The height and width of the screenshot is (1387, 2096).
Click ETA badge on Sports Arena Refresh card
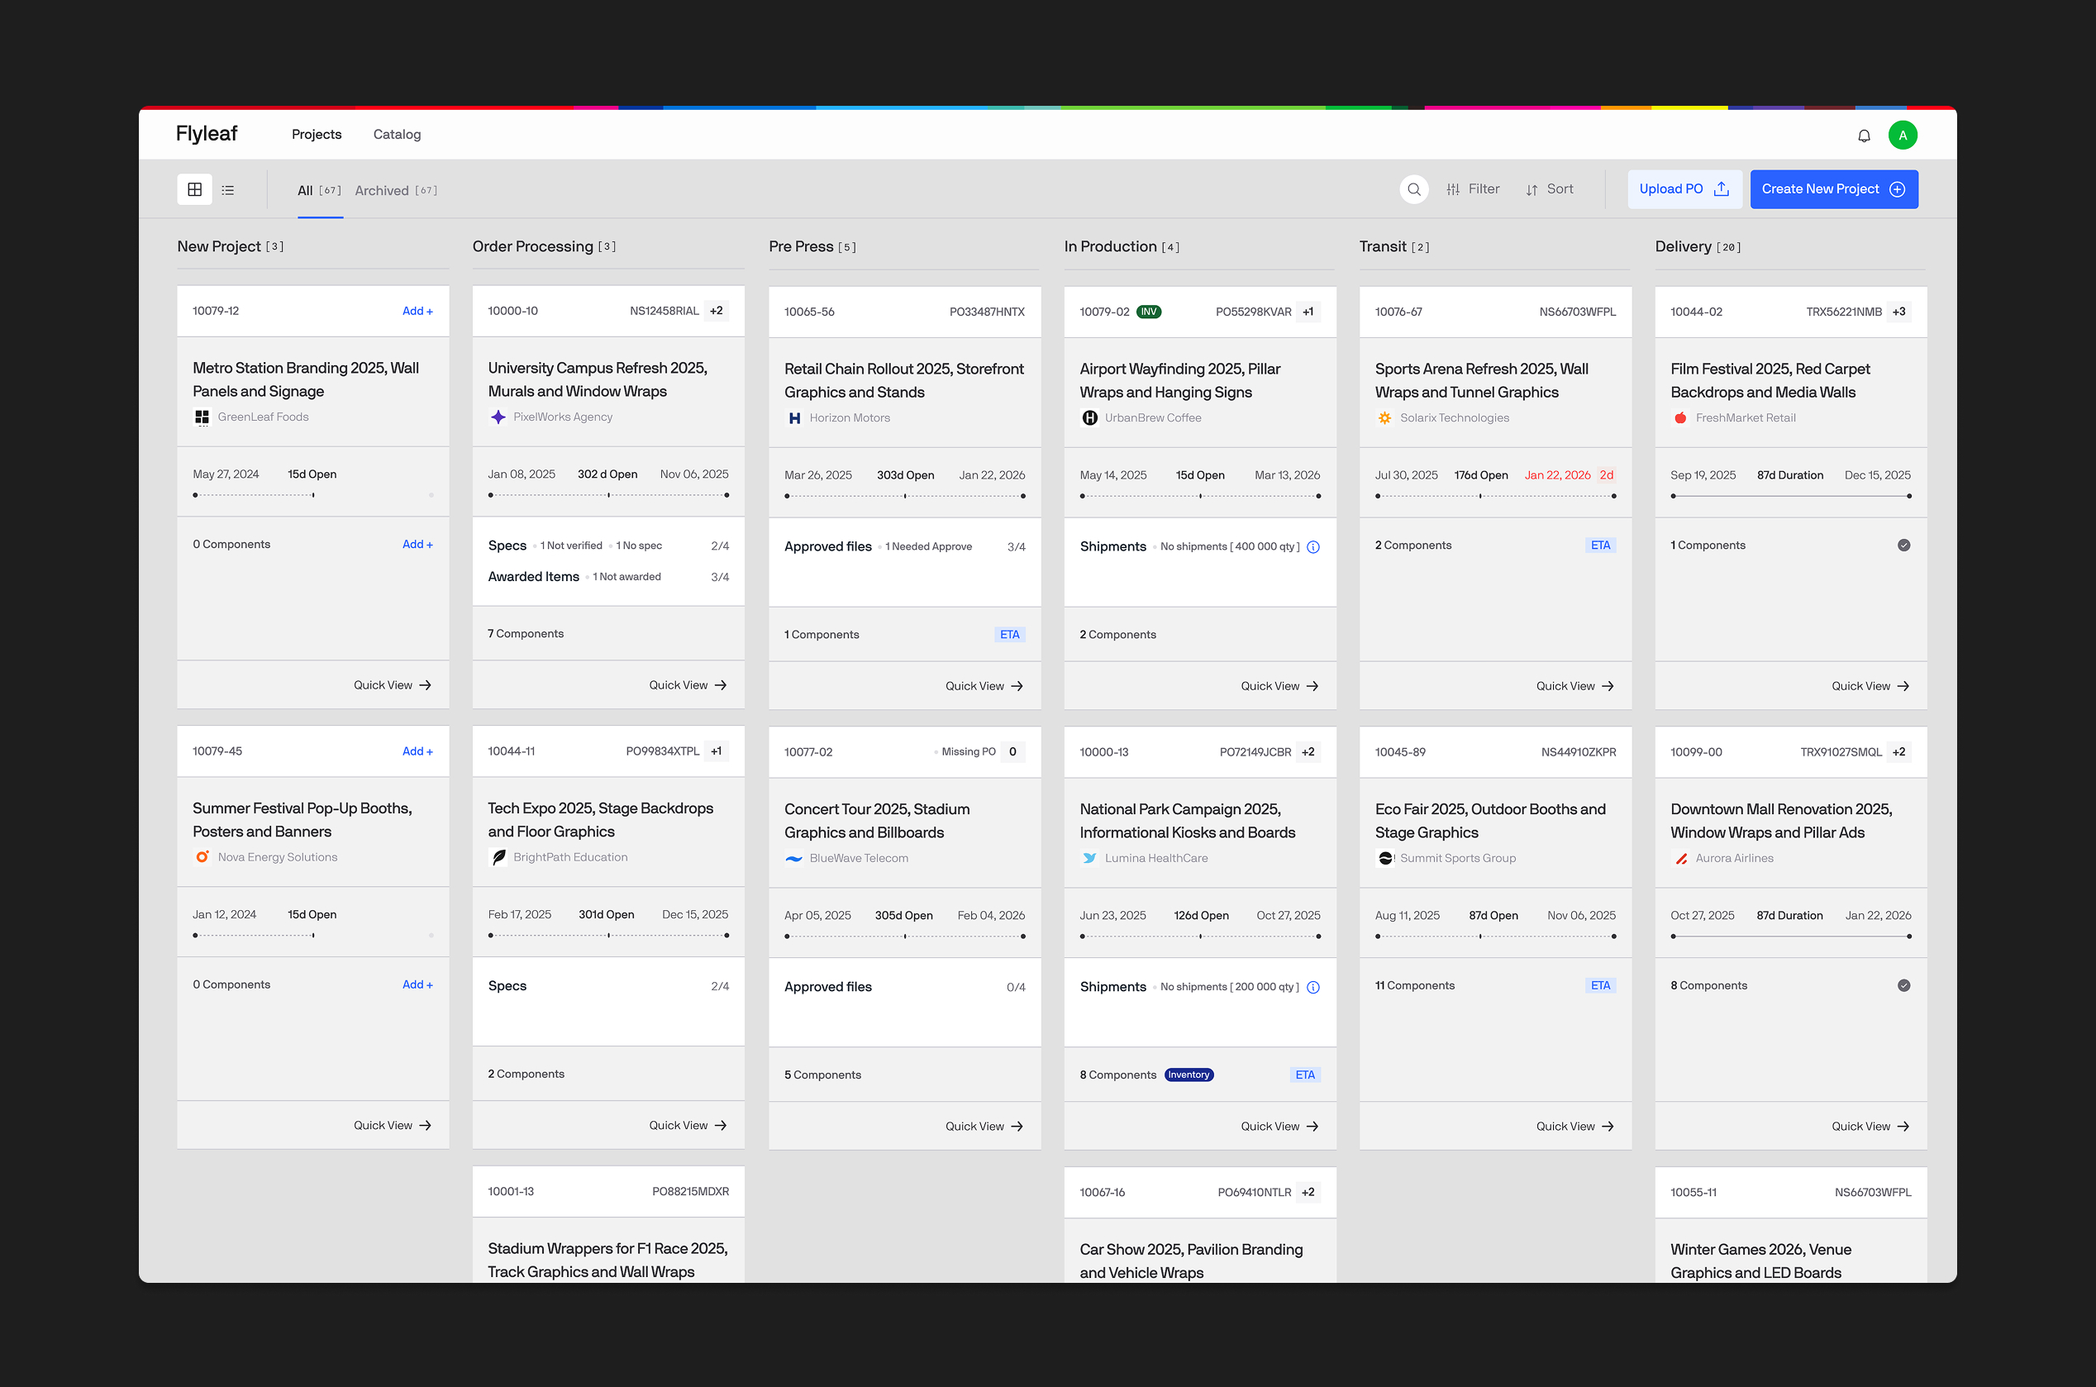[x=1599, y=546]
